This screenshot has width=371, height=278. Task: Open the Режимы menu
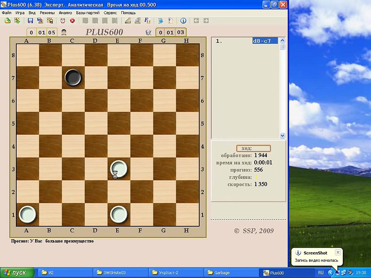click(47, 13)
